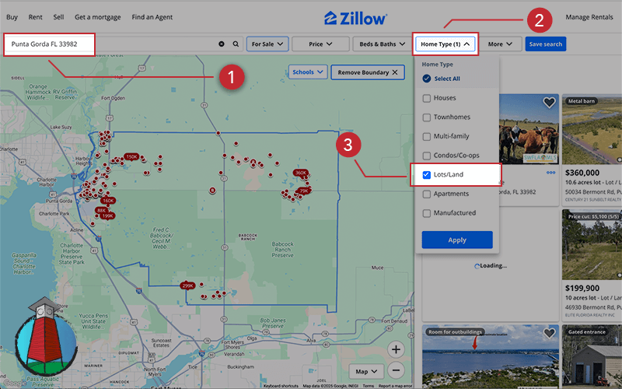The width and height of the screenshot is (622, 389).
Task: Click the 79K map price marker
Action: pos(303,191)
